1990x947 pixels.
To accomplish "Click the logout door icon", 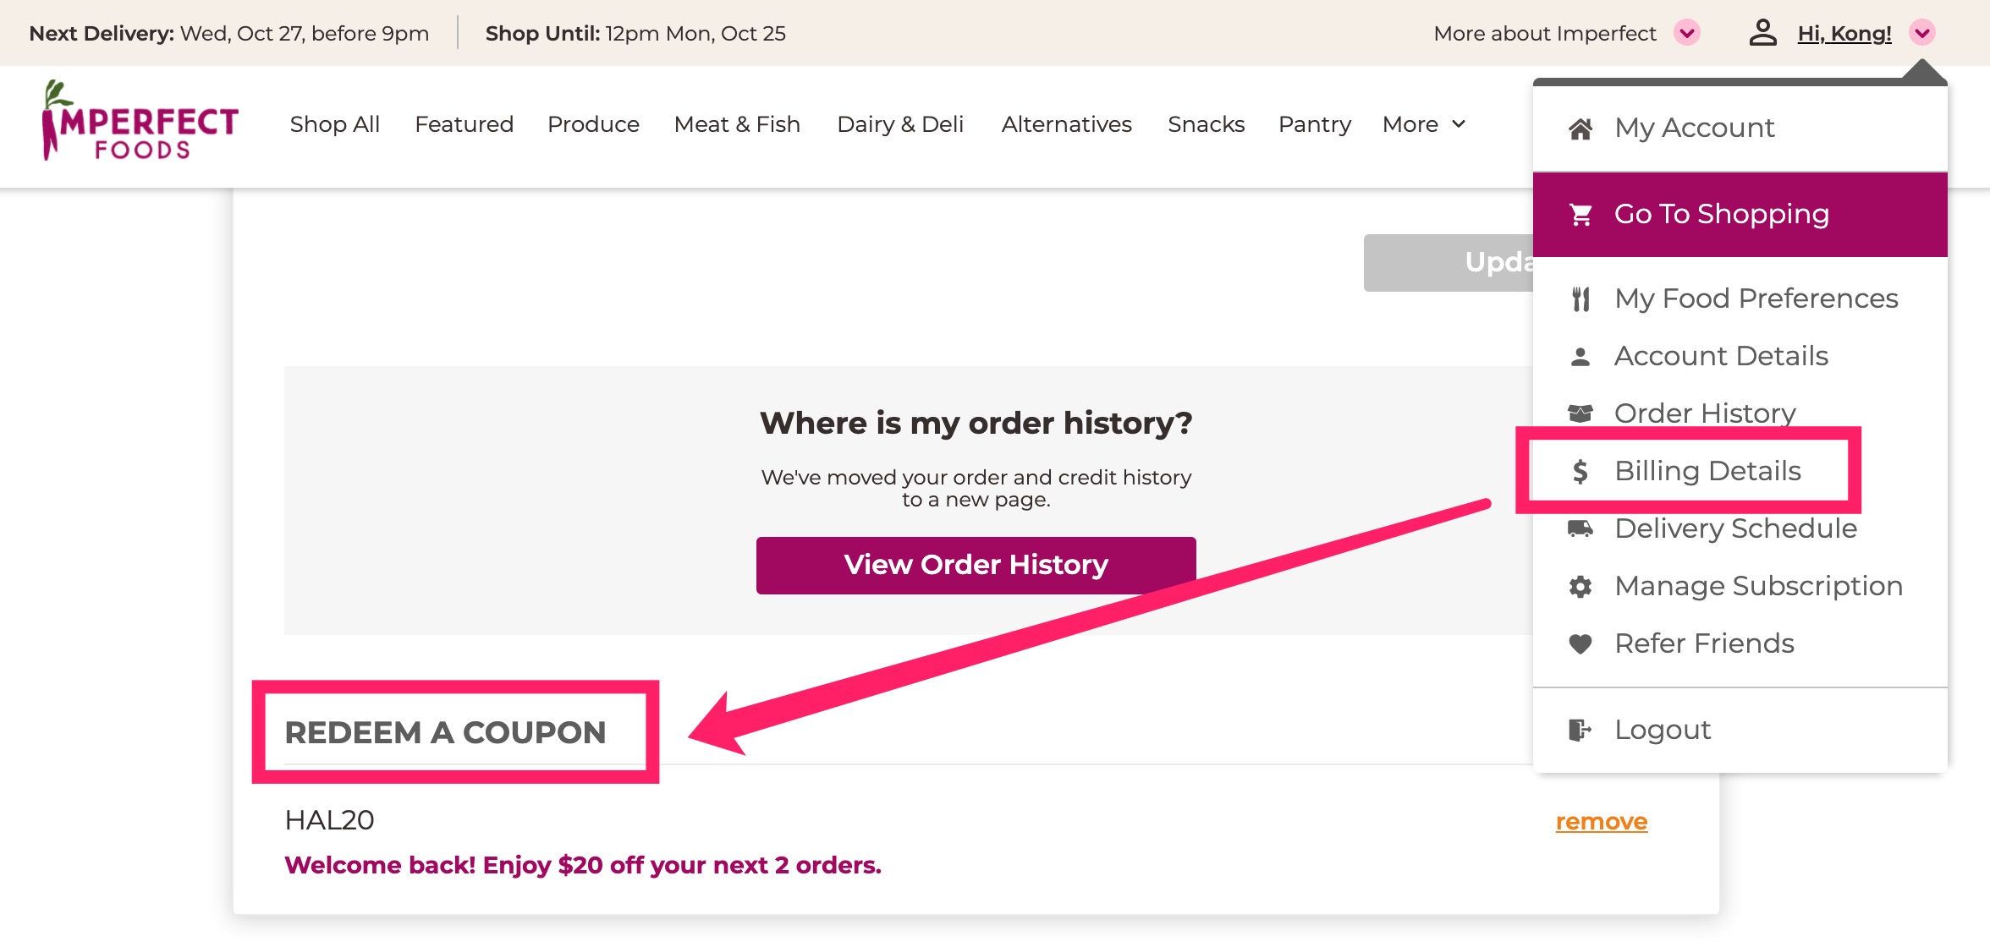I will coord(1580,730).
